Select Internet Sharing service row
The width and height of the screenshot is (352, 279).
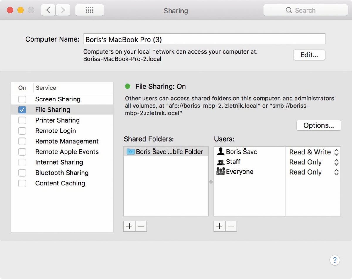point(62,162)
